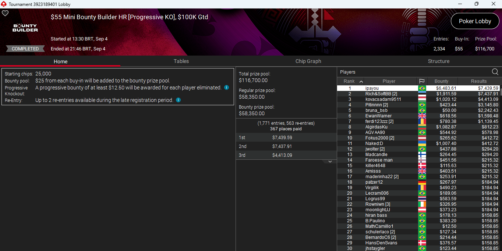Select player row ferdi123zzz [2]
502x251 pixels.
click(x=418, y=121)
